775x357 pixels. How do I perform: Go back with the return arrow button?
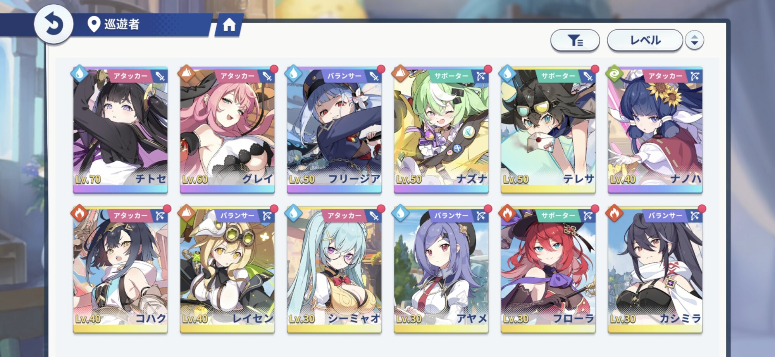53,24
